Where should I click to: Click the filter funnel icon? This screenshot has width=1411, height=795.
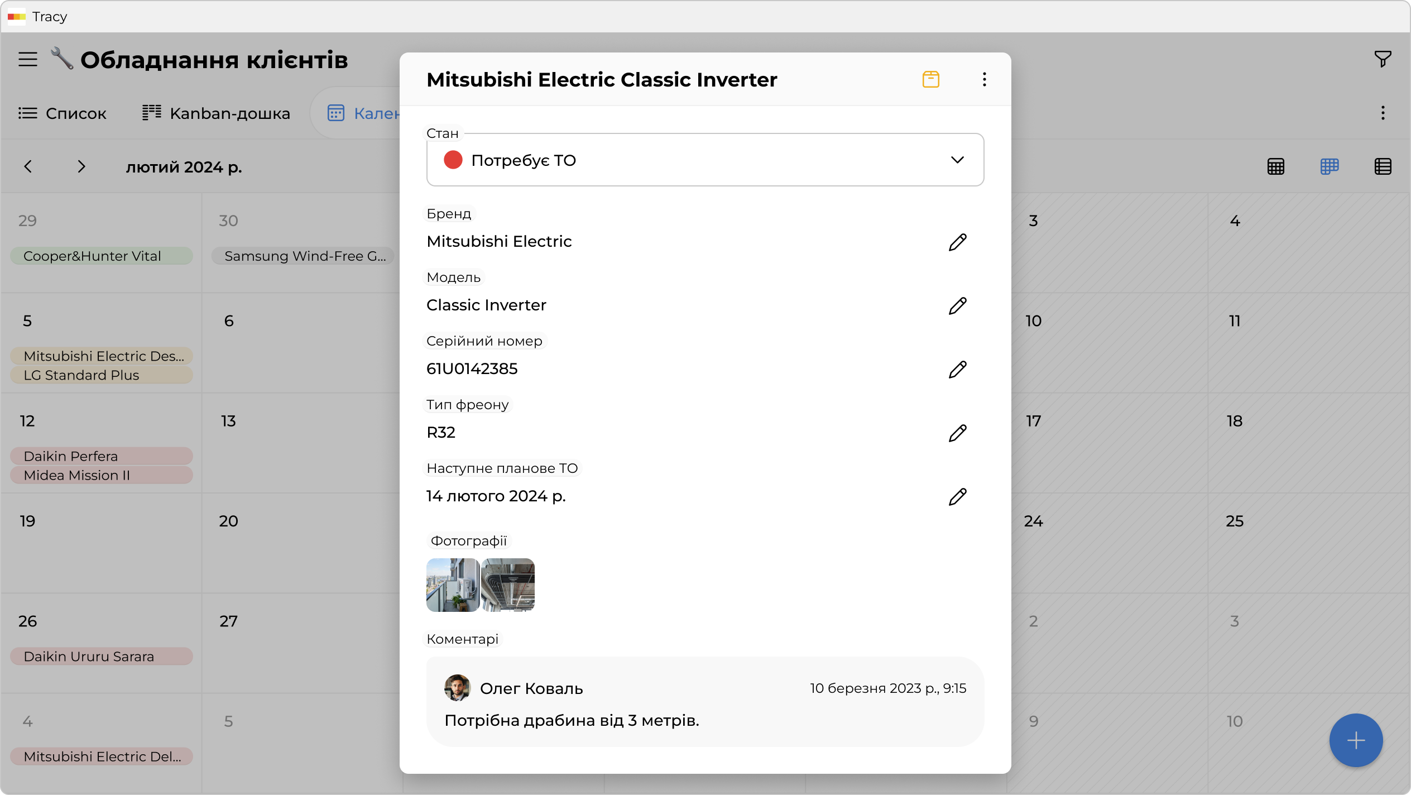tap(1383, 59)
